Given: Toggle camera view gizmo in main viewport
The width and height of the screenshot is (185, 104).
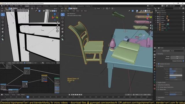Looking at the screenshot, I should point(151,28).
